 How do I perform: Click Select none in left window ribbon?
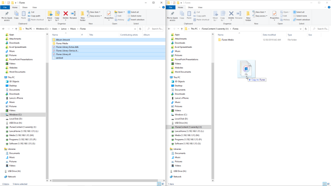tap(134, 16)
